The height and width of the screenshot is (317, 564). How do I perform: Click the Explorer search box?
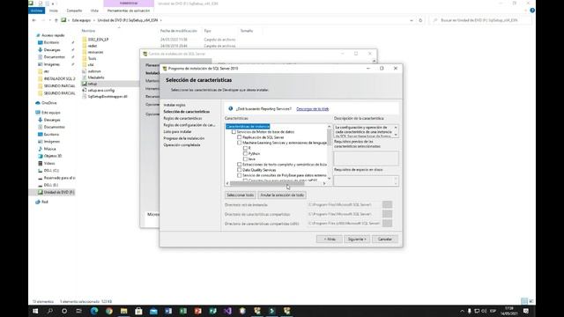tap(480, 20)
